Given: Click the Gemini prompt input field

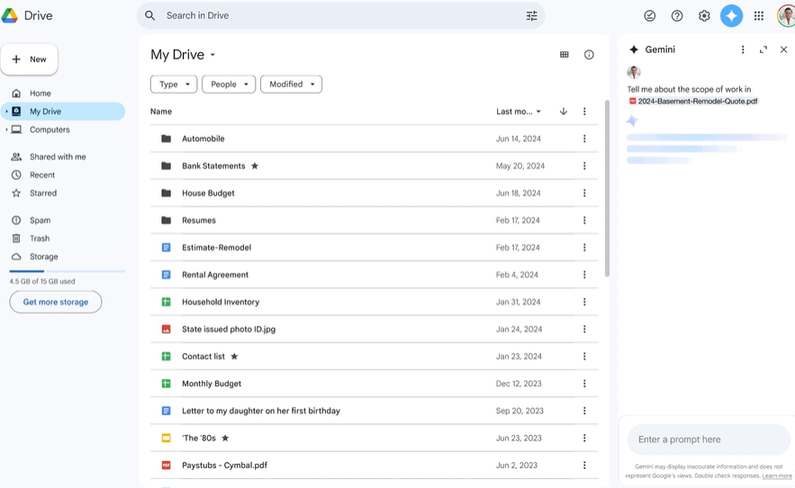Looking at the screenshot, I should click(x=708, y=439).
